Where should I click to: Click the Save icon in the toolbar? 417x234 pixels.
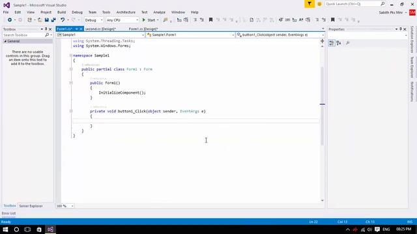click(47, 20)
